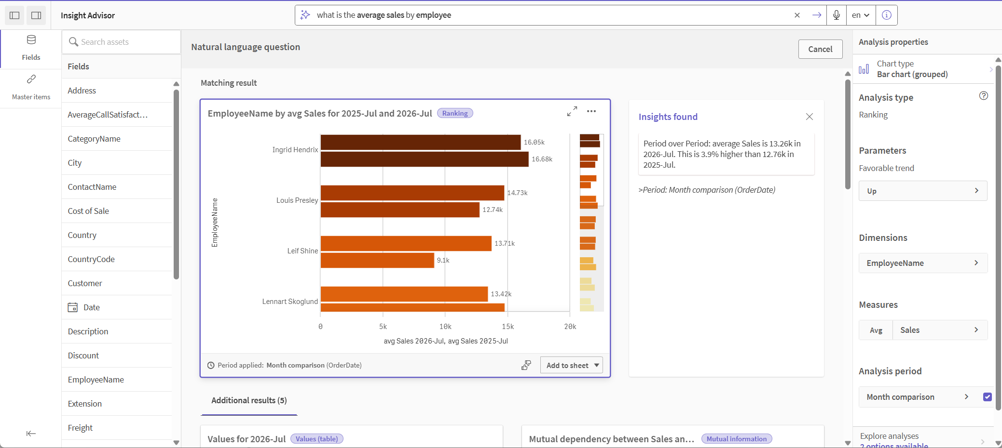The width and height of the screenshot is (1002, 448).
Task: Select the ContactName field
Action: (117, 187)
